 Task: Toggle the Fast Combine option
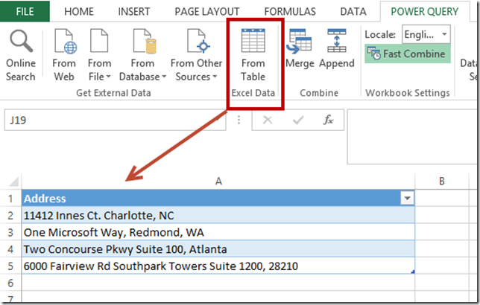(408, 54)
